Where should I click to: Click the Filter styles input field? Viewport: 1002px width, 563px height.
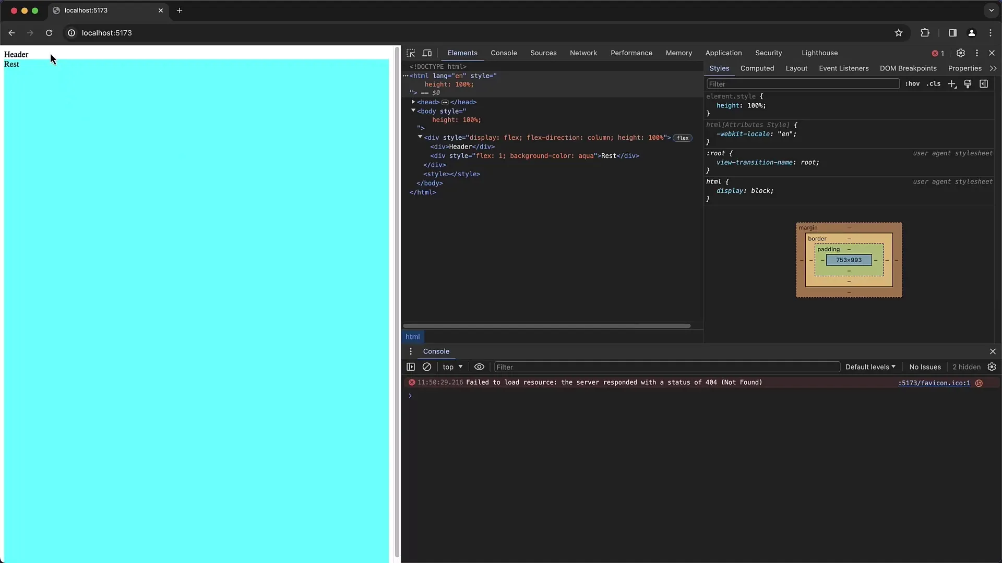[802, 83]
